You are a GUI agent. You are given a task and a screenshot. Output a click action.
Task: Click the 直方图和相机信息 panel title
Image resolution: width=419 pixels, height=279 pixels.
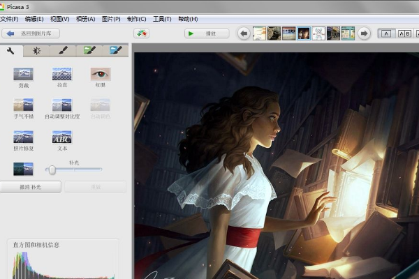click(36, 245)
